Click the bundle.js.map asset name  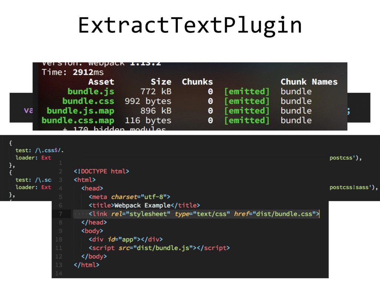coord(80,111)
